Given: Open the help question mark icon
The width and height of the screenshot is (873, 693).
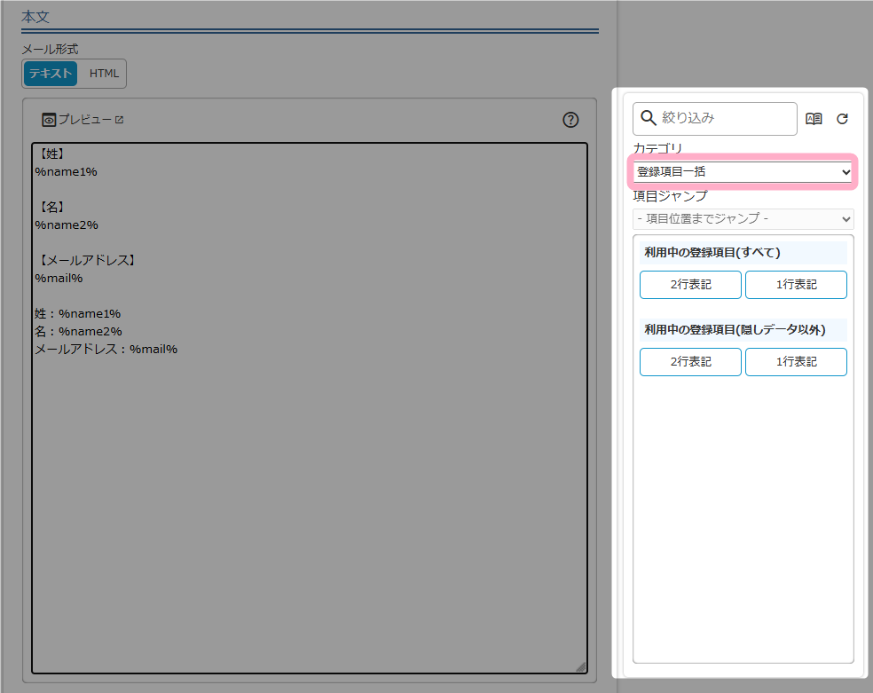Looking at the screenshot, I should (x=570, y=120).
